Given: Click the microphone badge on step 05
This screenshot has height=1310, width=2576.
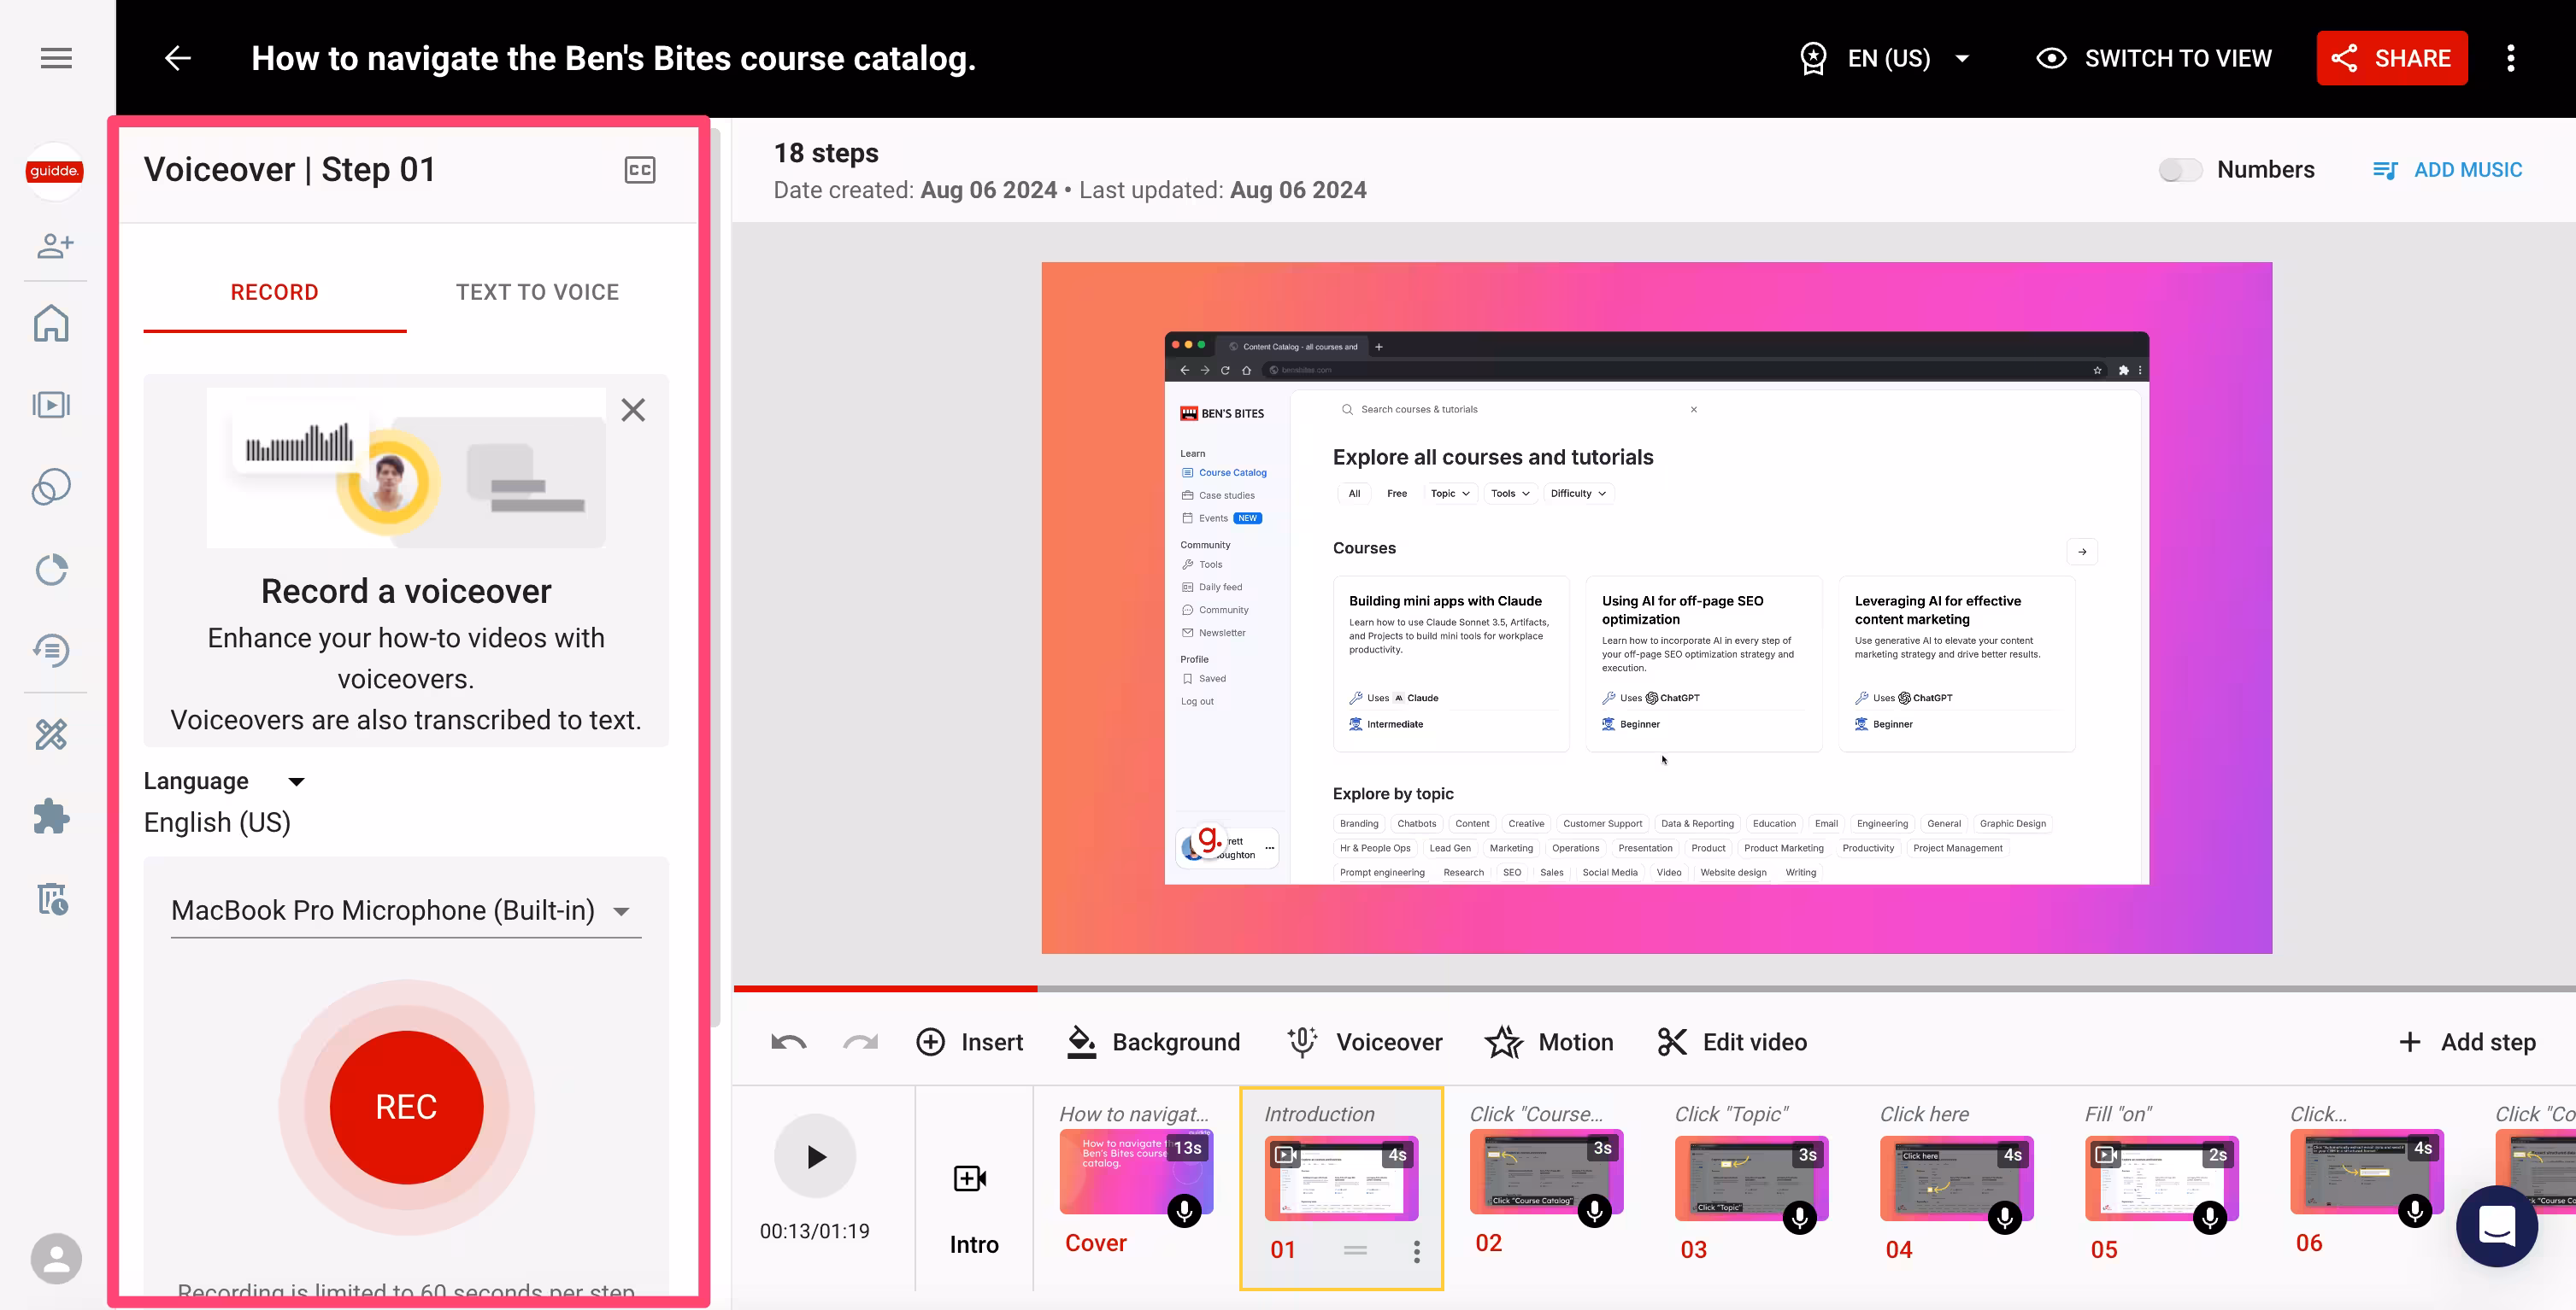Looking at the screenshot, I should tap(2210, 1217).
